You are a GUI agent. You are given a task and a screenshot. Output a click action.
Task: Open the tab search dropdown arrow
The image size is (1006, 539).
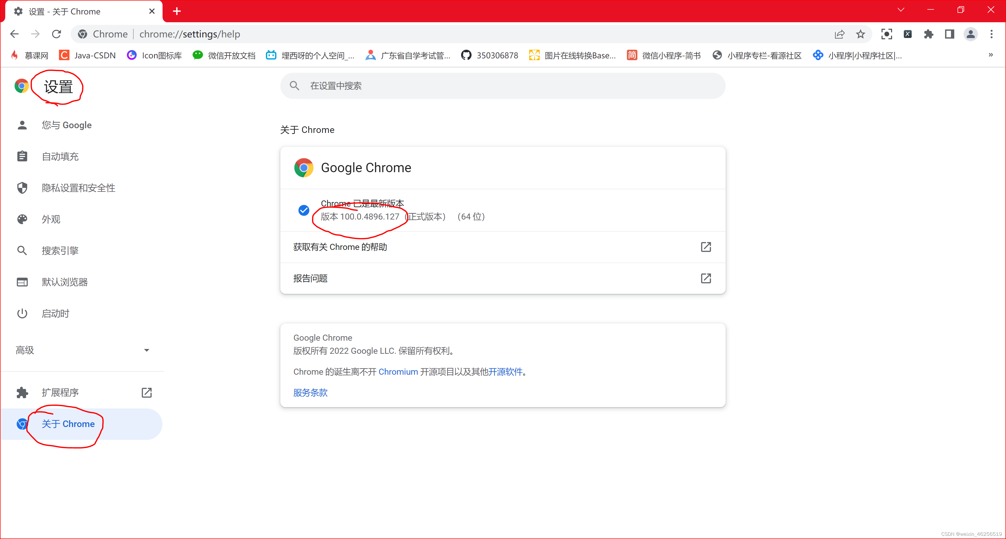[901, 10]
